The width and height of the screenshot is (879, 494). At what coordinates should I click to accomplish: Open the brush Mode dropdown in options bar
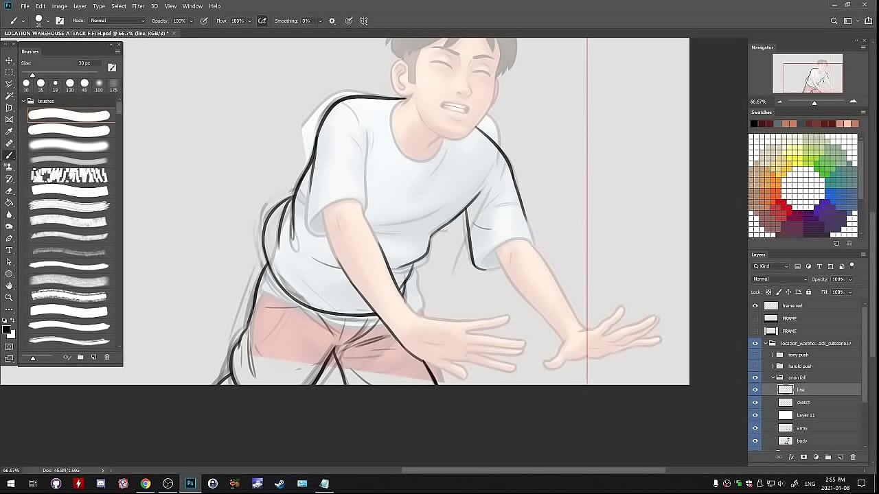point(117,21)
